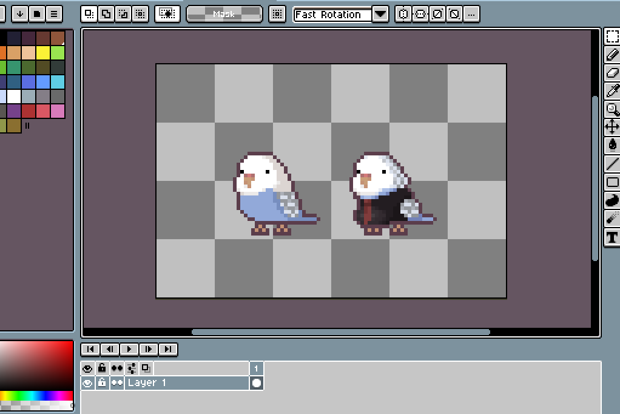
Task: Open palette options hamburger menu
Action: tap(54, 13)
